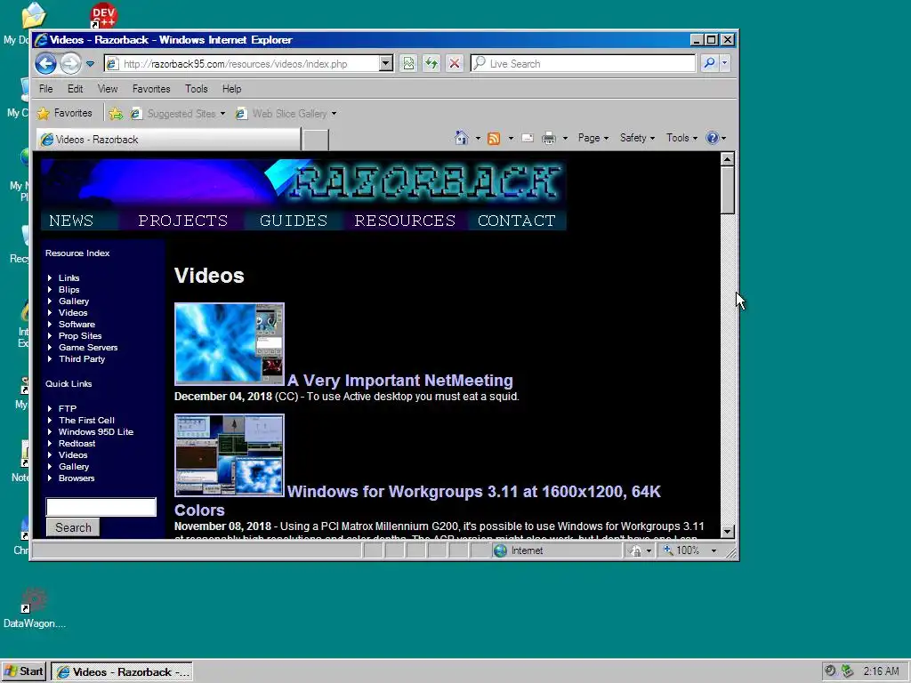
Task: Click the NEWS navigation link
Action: 71,221
